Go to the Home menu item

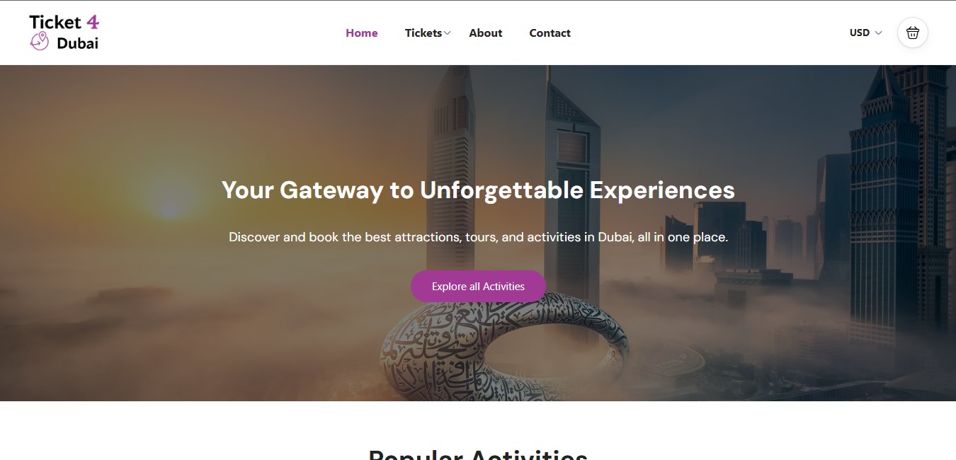coord(361,33)
